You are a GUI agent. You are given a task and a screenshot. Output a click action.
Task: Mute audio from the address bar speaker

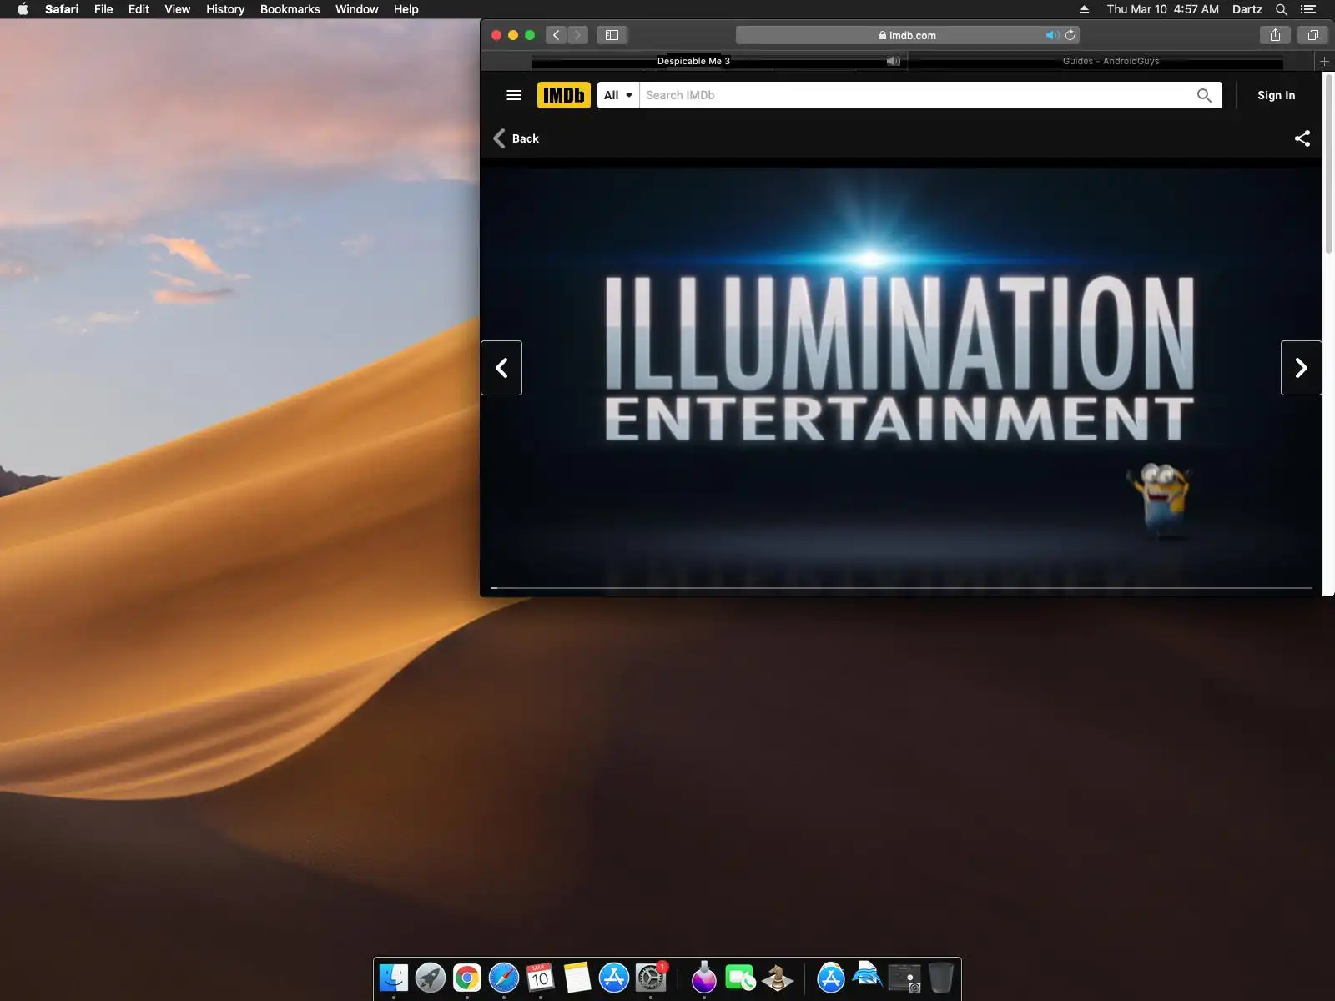[x=1052, y=35]
